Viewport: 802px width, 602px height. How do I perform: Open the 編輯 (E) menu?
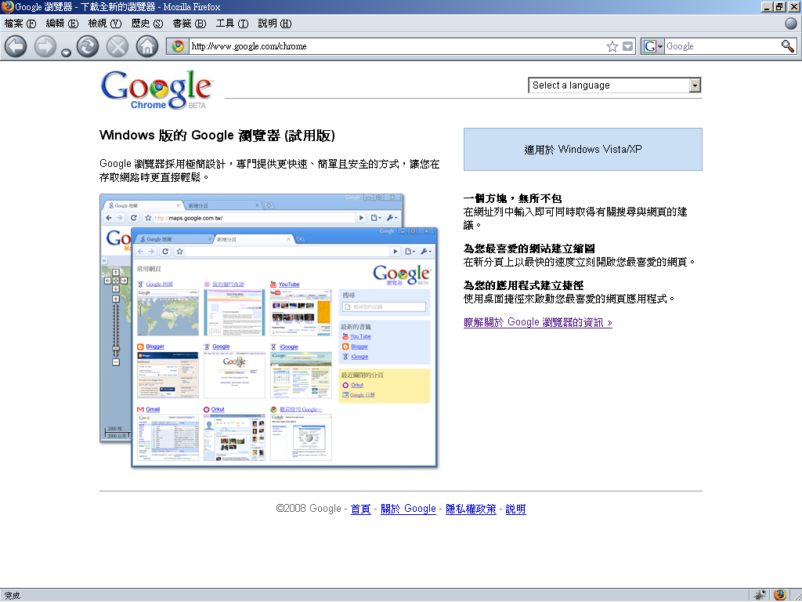click(x=63, y=24)
